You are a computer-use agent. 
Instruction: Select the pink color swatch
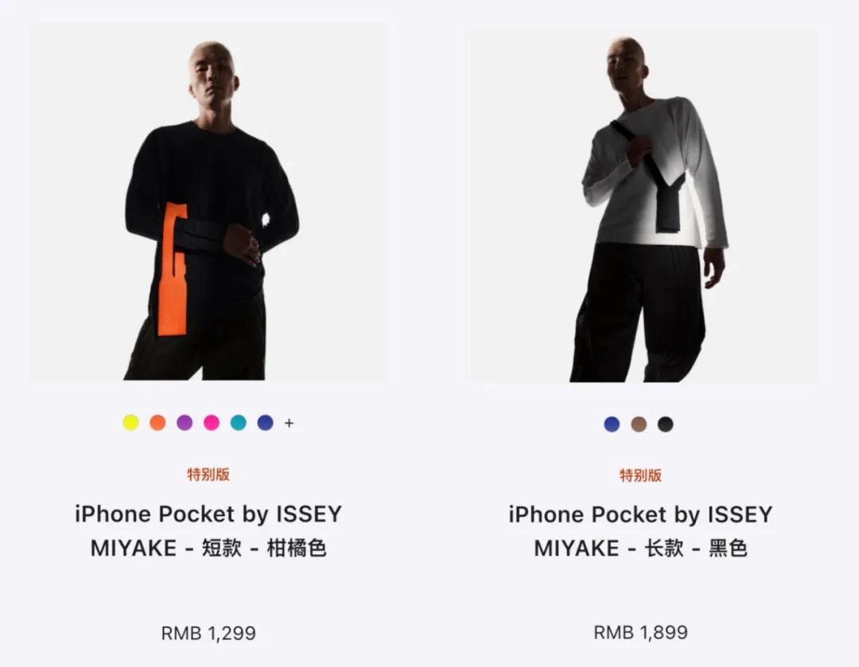coord(212,423)
